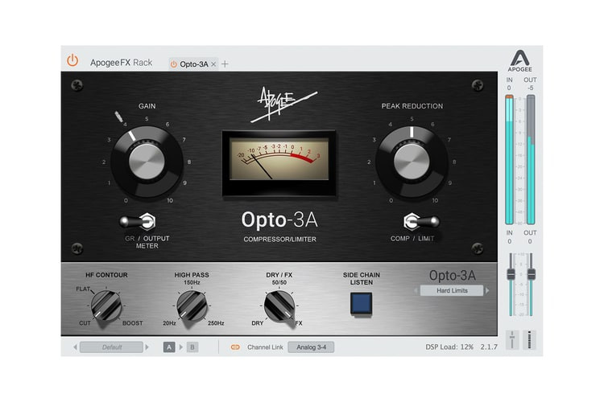The width and height of the screenshot is (604, 402).
Task: Click the Channel Link chain icon
Action: click(235, 347)
